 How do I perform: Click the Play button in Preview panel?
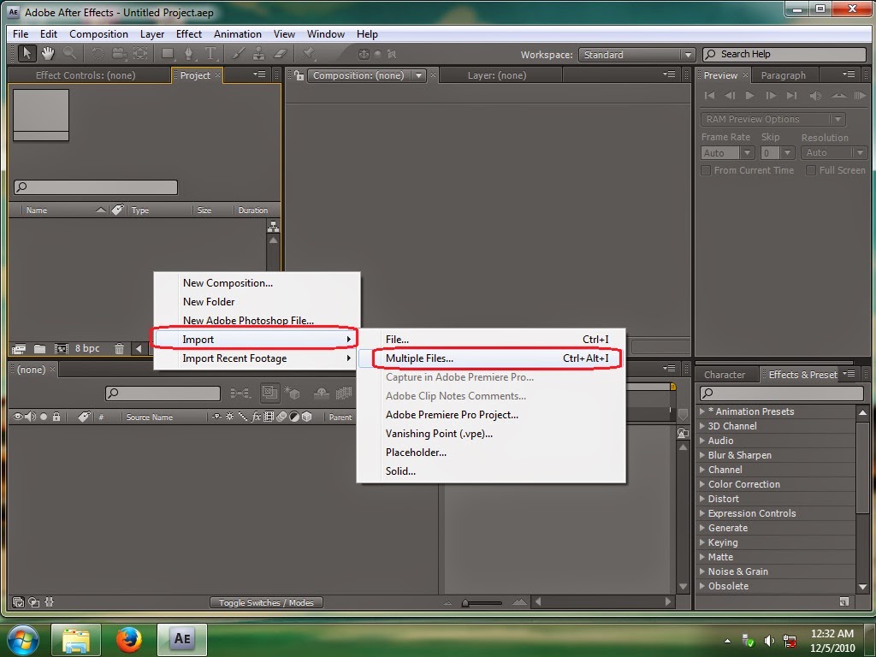tap(750, 96)
